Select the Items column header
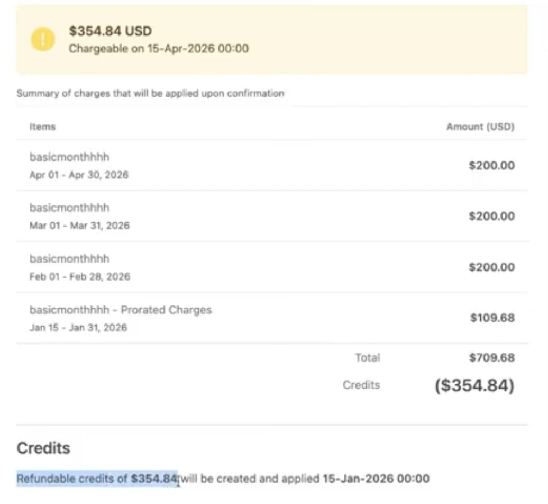Image resolution: width=548 pixels, height=504 pixels. pos(43,127)
